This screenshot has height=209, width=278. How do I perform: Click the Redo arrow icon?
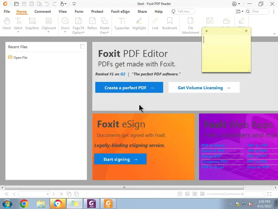[x=54, y=4]
